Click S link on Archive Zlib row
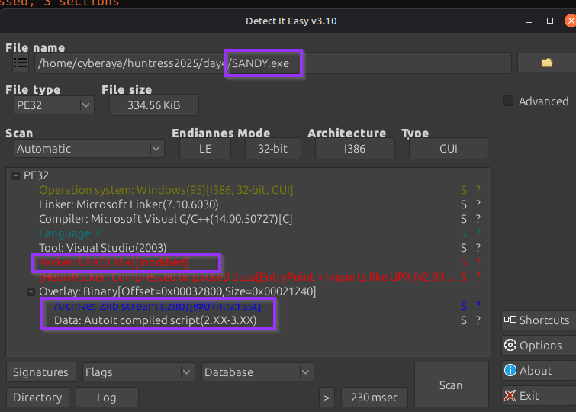Image resolution: width=576 pixels, height=412 pixels. coord(464,306)
